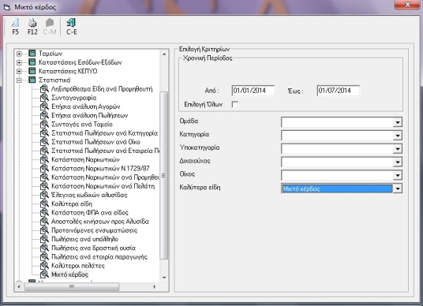423x306 pixels.
Task: Select Ληξιπρόθεσμα Είδη ανά Προμηθευτή report
Action: coord(102,89)
